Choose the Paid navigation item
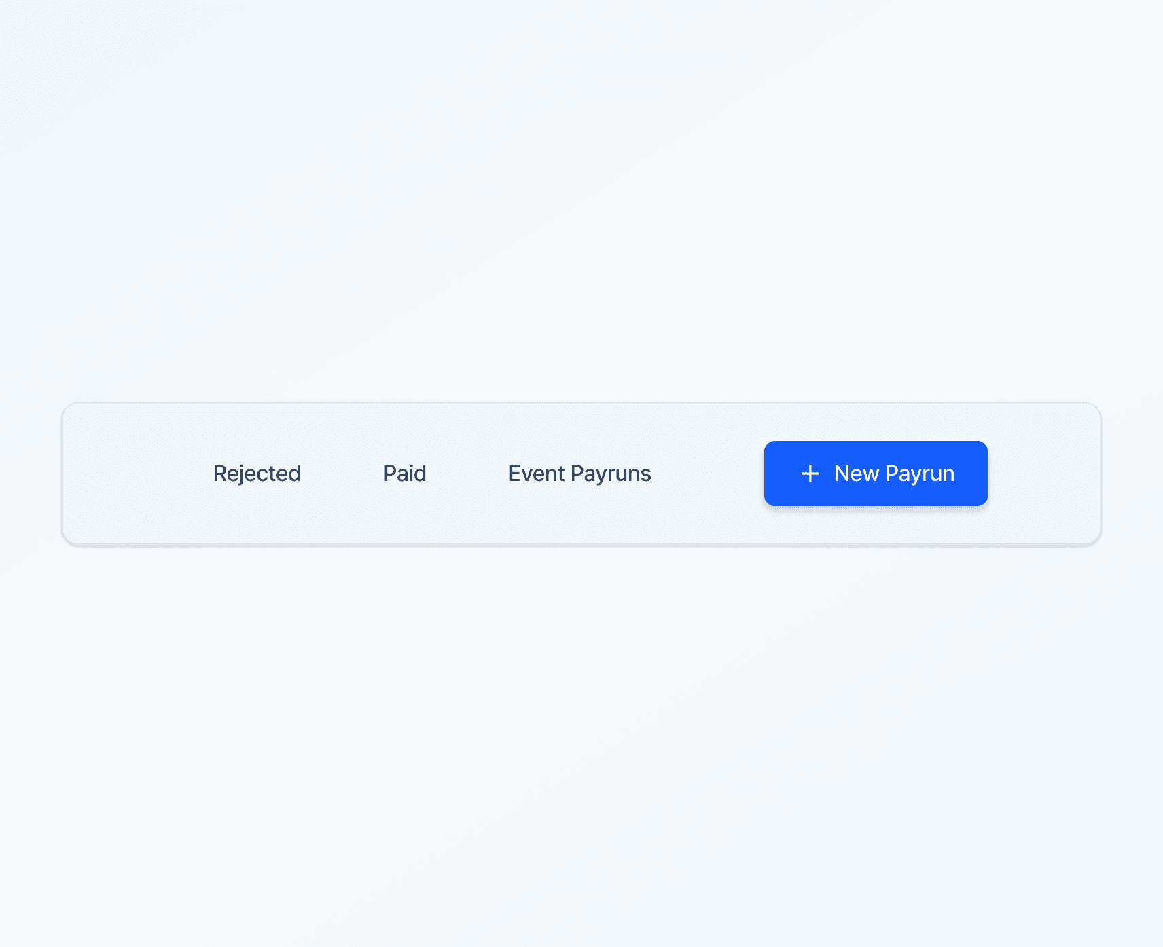1163x947 pixels. point(405,473)
